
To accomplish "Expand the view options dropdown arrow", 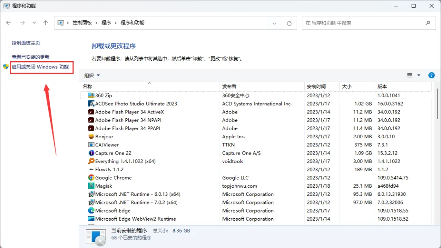I will click(x=419, y=75).
